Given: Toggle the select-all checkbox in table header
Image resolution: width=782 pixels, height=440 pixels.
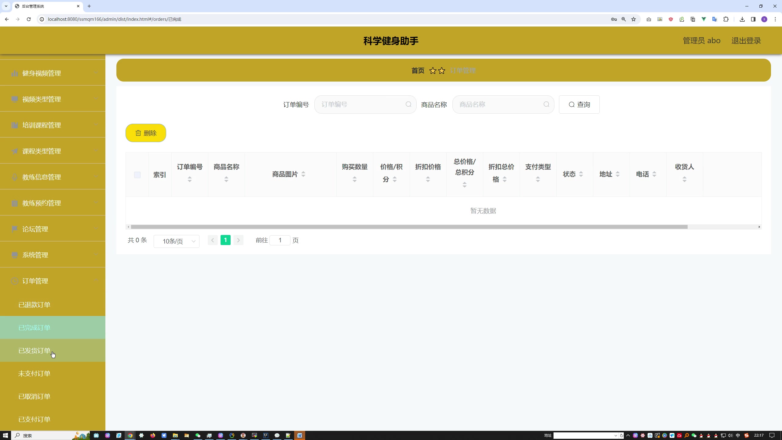Looking at the screenshot, I should [137, 175].
